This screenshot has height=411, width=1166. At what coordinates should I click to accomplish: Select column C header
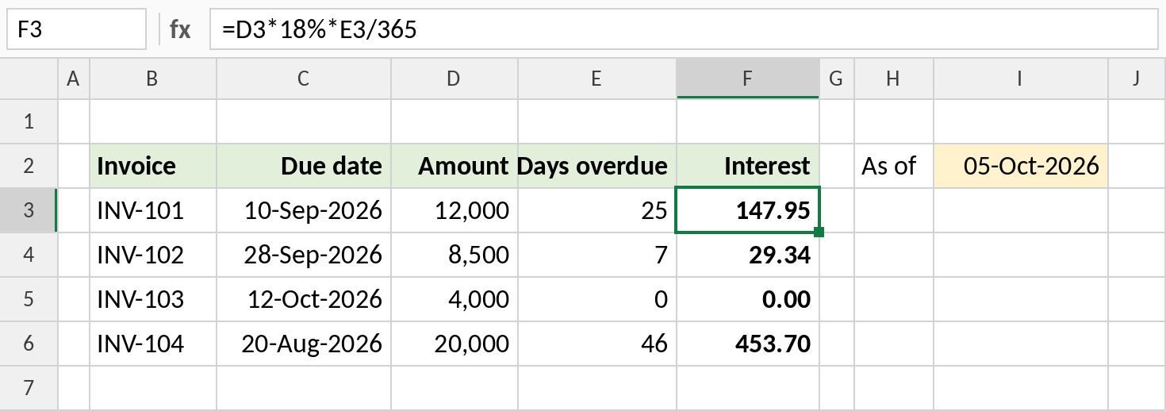point(304,78)
